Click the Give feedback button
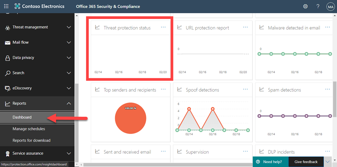Image resolution: width=337 pixels, height=167 pixels. pyautogui.click(x=306, y=162)
